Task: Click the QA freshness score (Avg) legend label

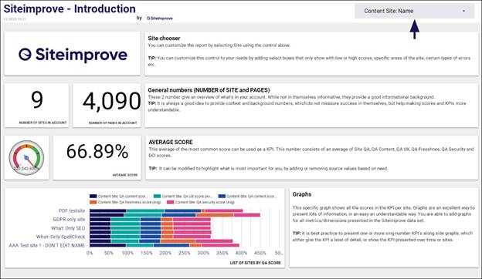Action: click(130, 203)
